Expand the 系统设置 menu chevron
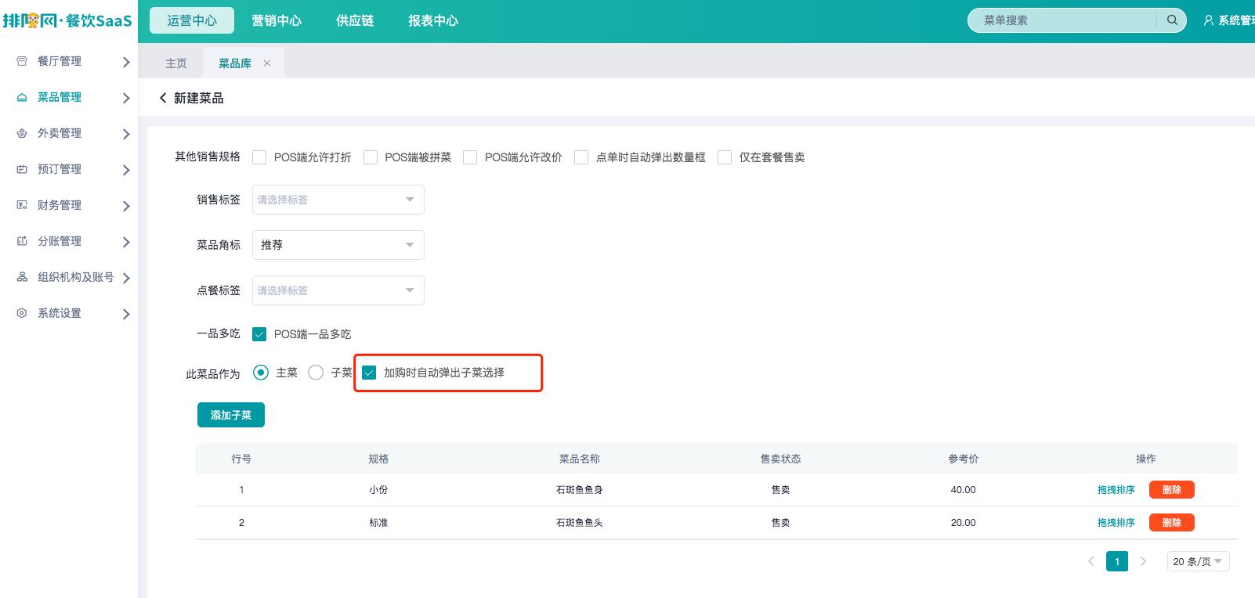This screenshot has height=598, width=1255. tap(126, 314)
